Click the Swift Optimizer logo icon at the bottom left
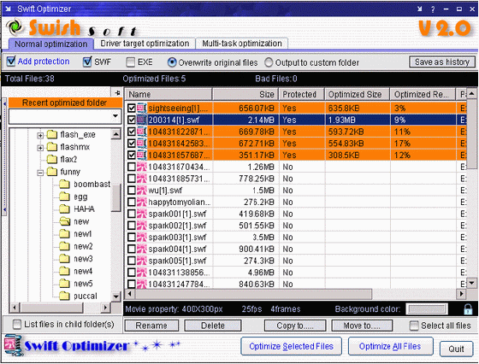 [x=13, y=345]
